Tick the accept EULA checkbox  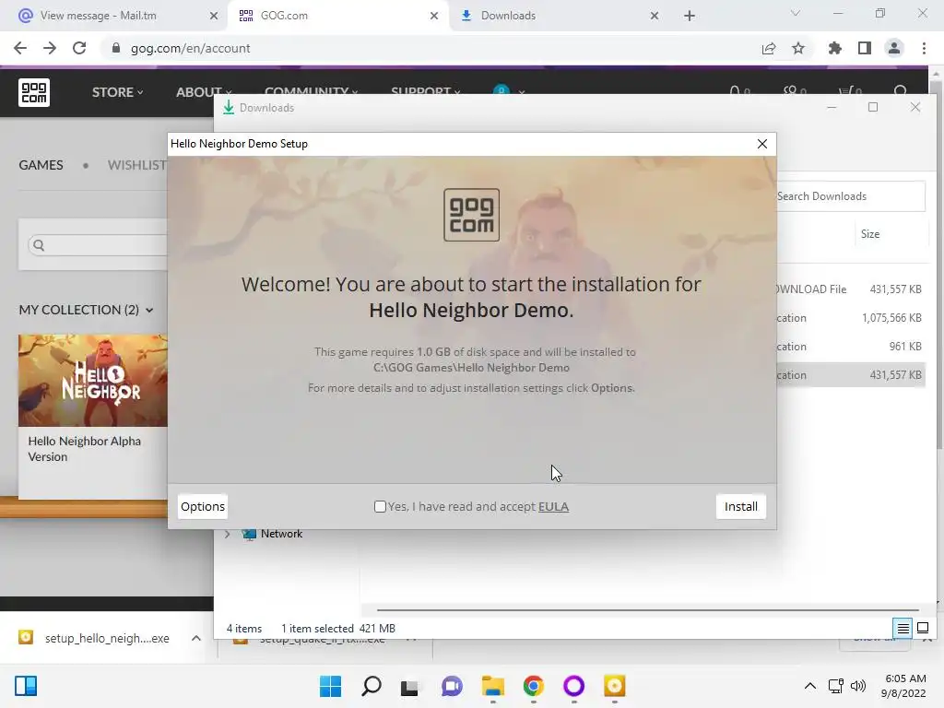(x=380, y=507)
